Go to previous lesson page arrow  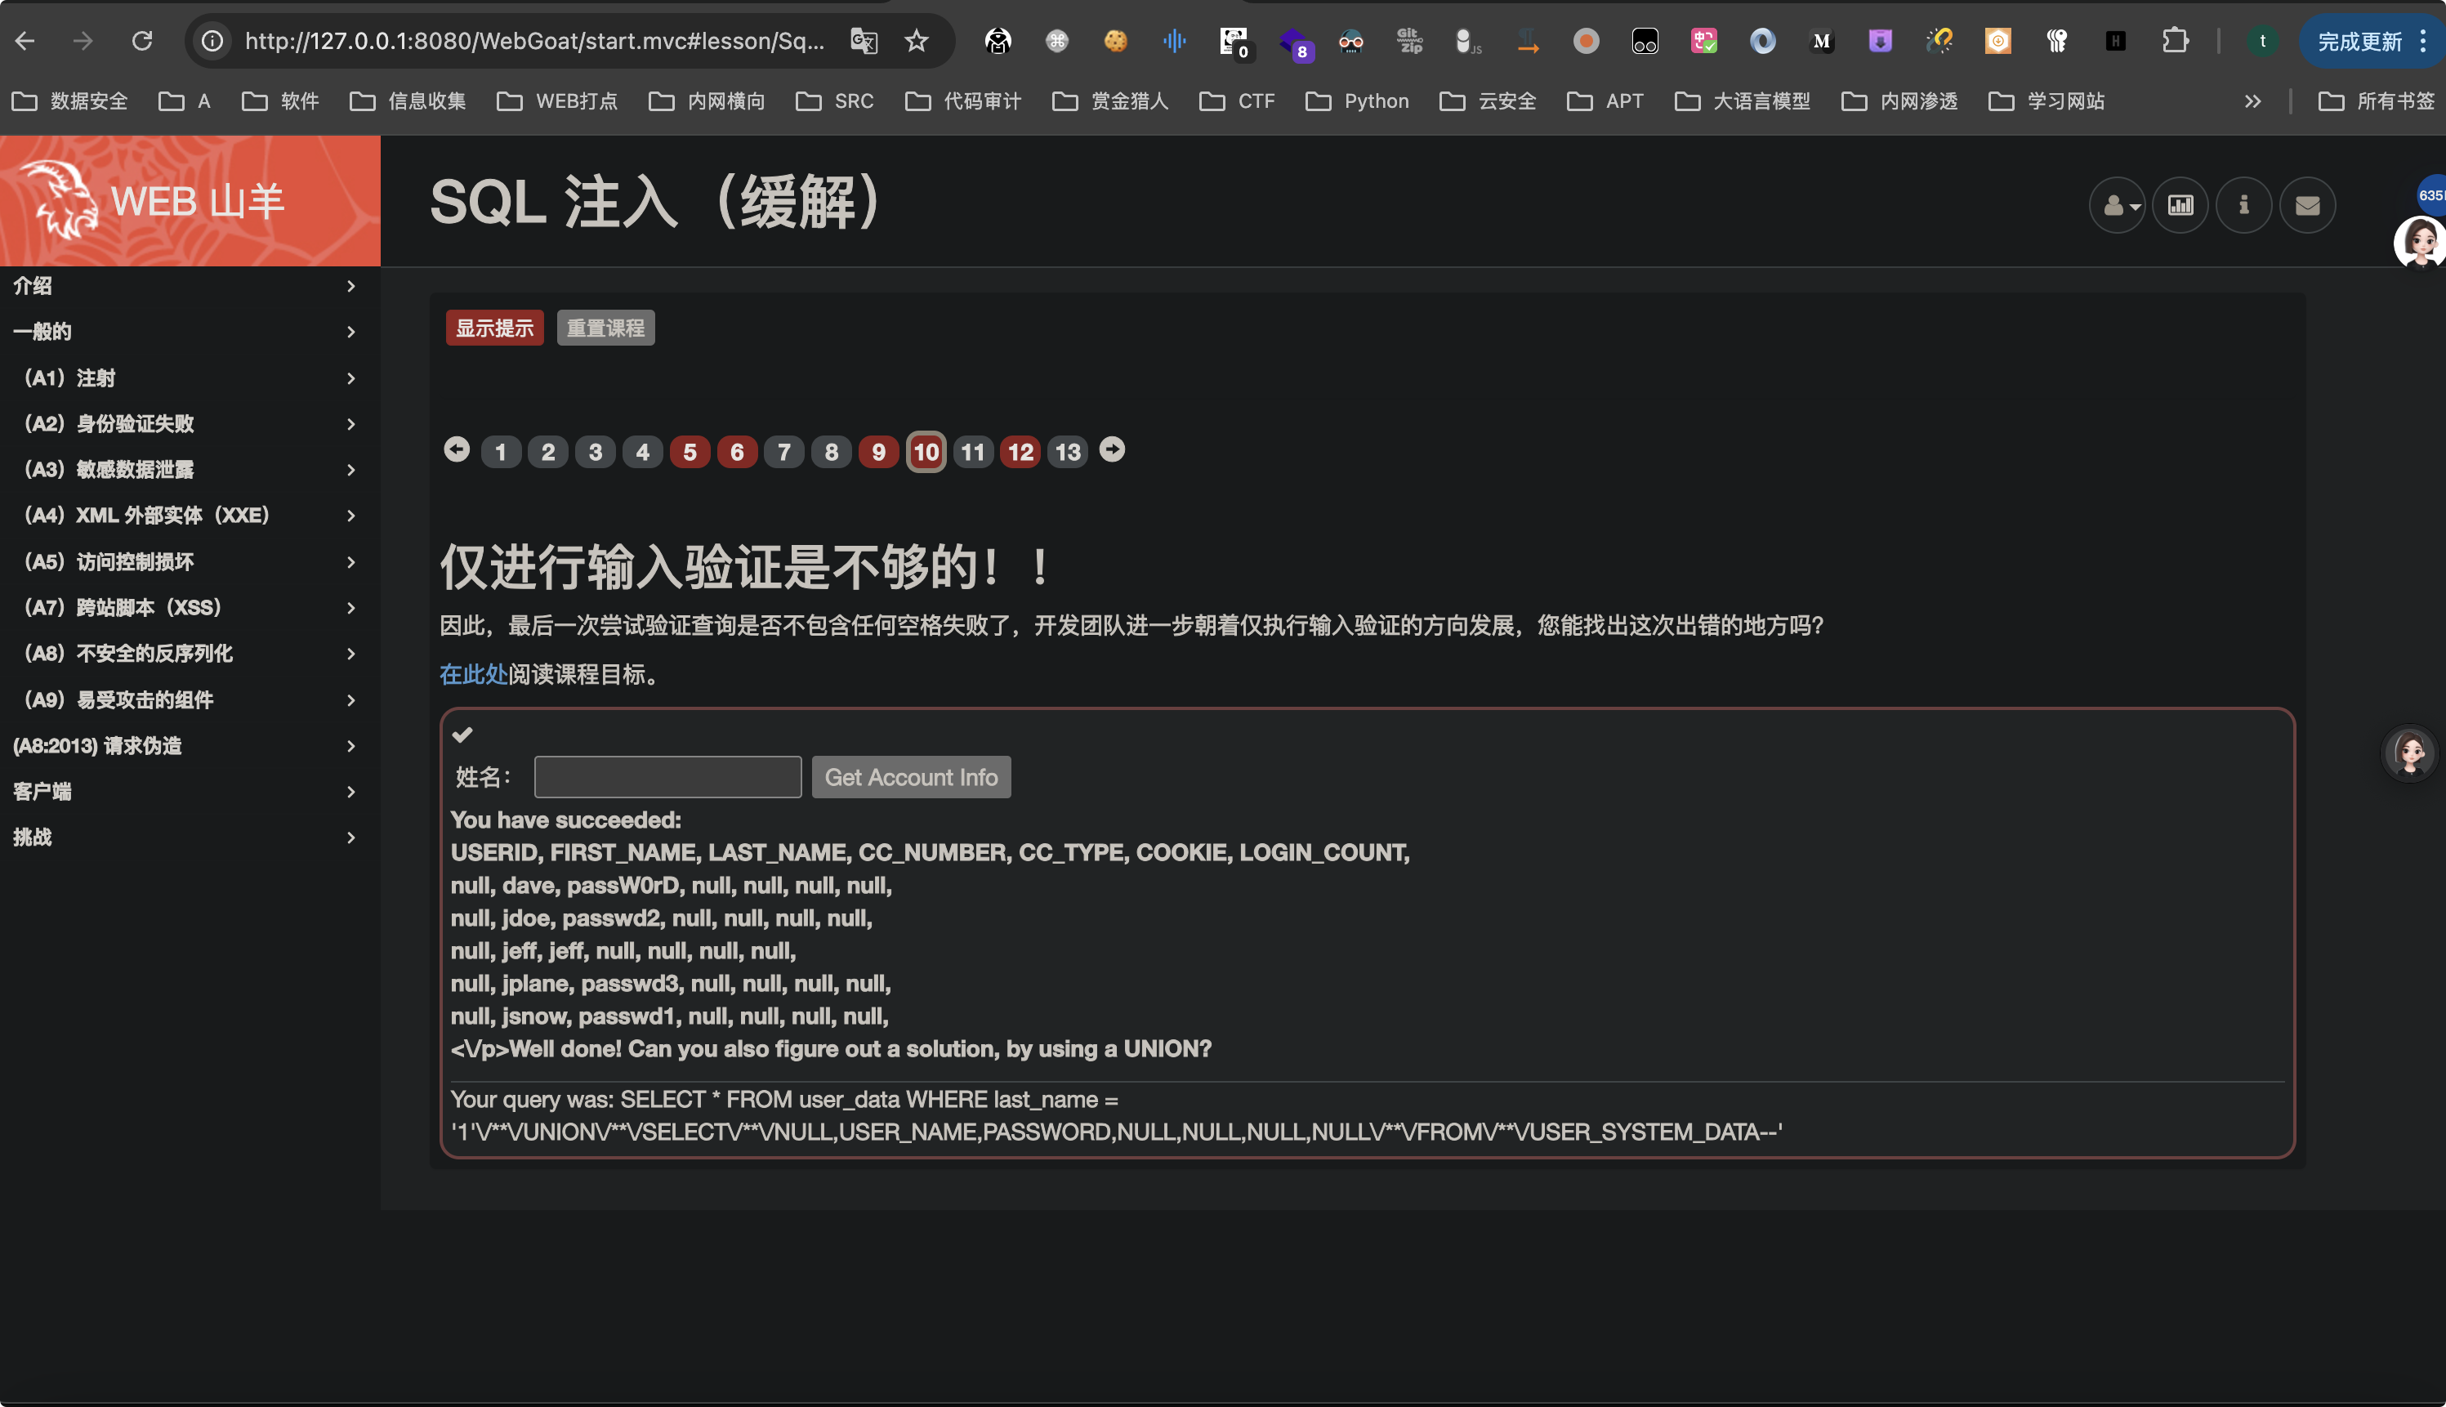pos(457,449)
